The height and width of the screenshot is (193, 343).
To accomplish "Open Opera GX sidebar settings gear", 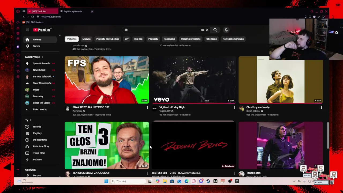I will coord(18,77).
